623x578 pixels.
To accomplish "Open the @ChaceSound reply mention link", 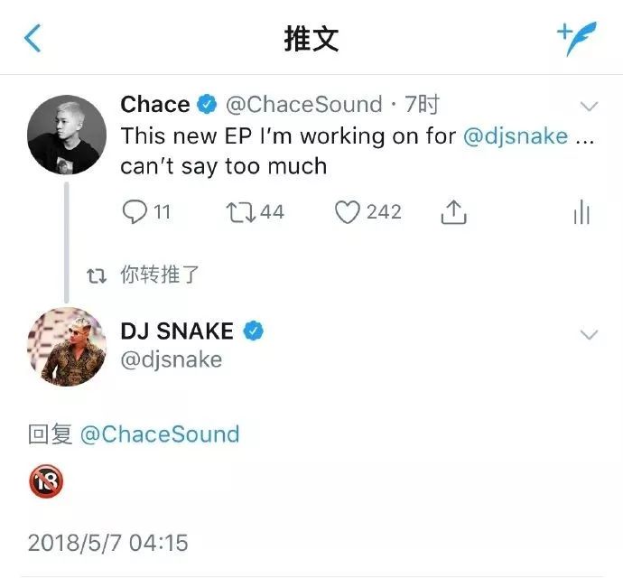I will [x=160, y=434].
